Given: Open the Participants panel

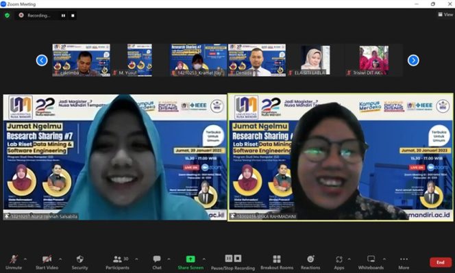Looking at the screenshot, I should [118, 262].
